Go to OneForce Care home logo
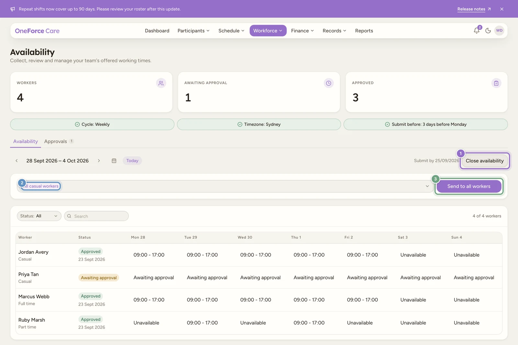The height and width of the screenshot is (345, 518). [x=37, y=31]
